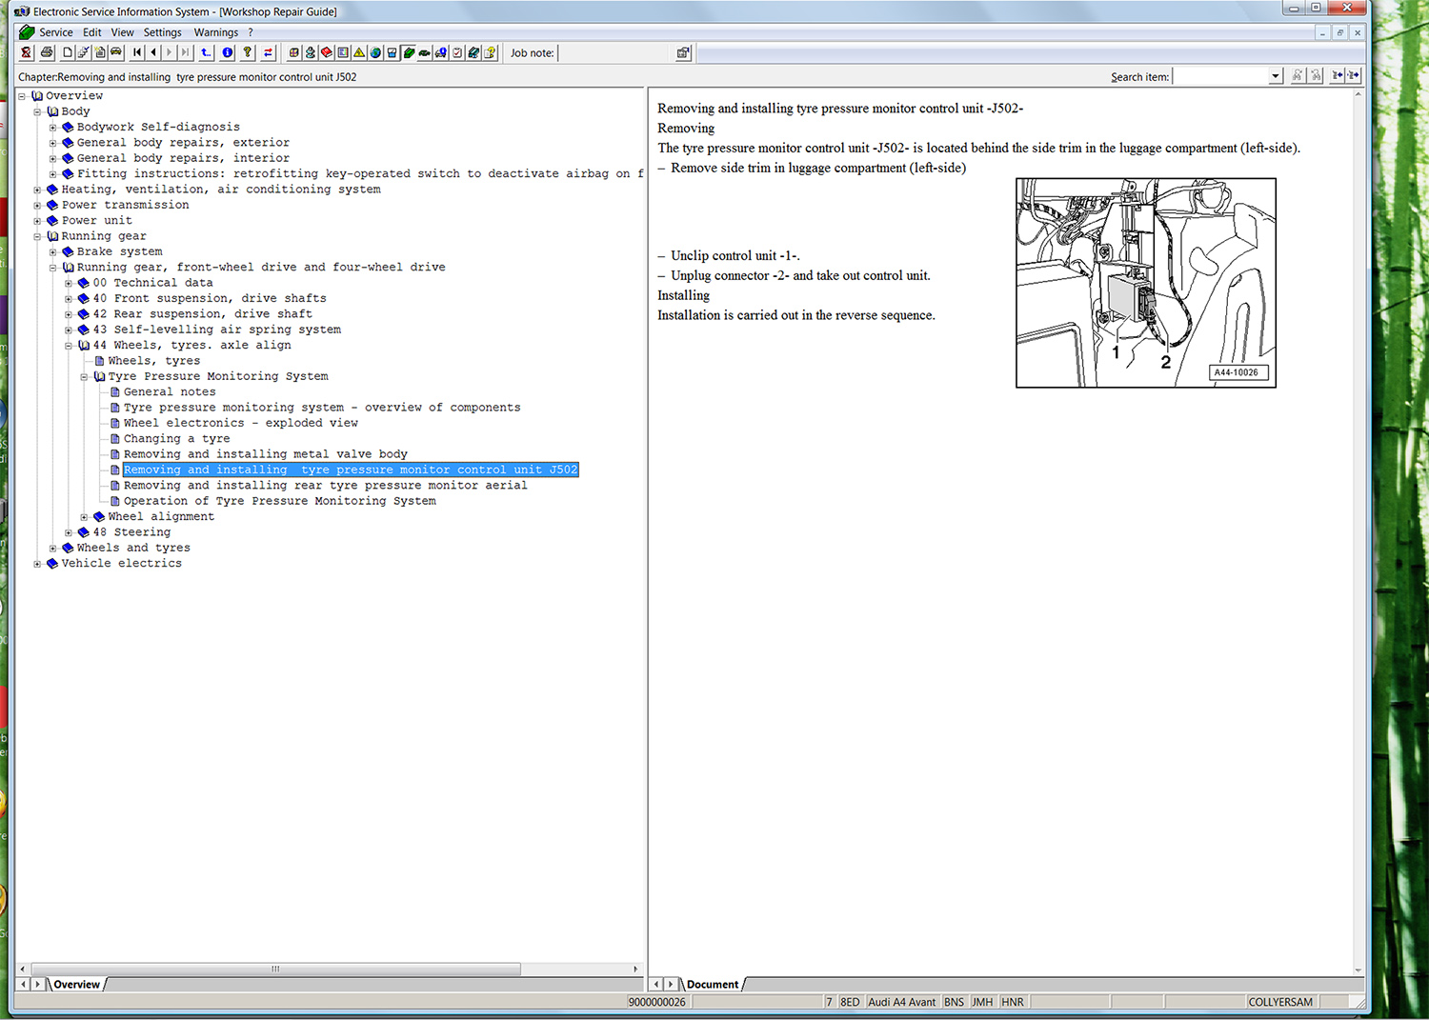Open the 'Changing a tyre' document
Screen dimensions: 1429x1020
(x=176, y=439)
